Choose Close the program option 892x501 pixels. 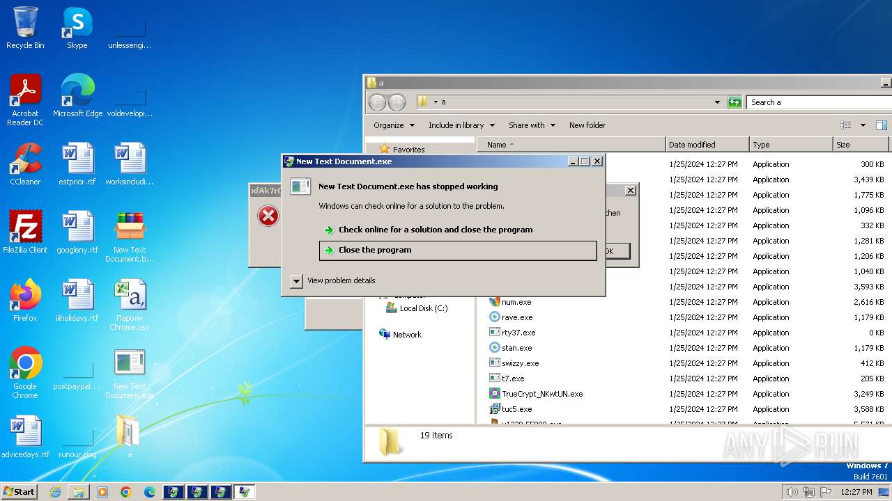pyautogui.click(x=458, y=250)
